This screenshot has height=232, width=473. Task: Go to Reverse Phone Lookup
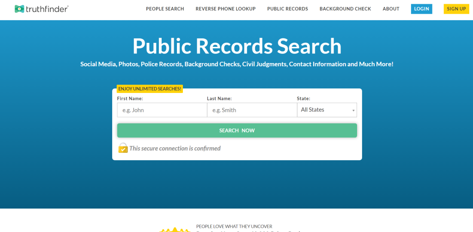[x=225, y=9]
